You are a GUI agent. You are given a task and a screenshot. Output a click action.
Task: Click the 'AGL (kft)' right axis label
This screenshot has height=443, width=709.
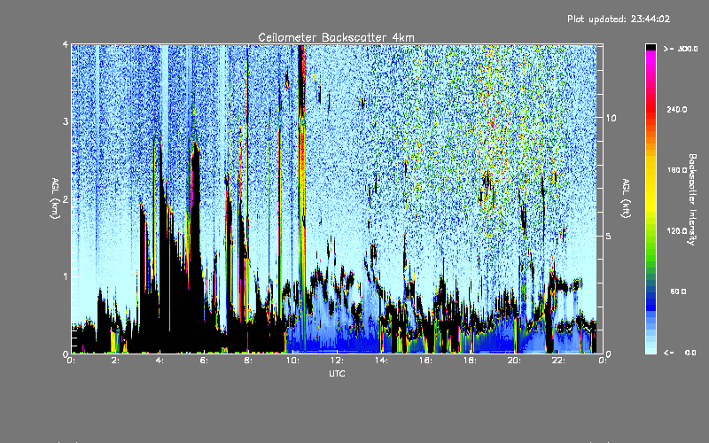pos(626,198)
